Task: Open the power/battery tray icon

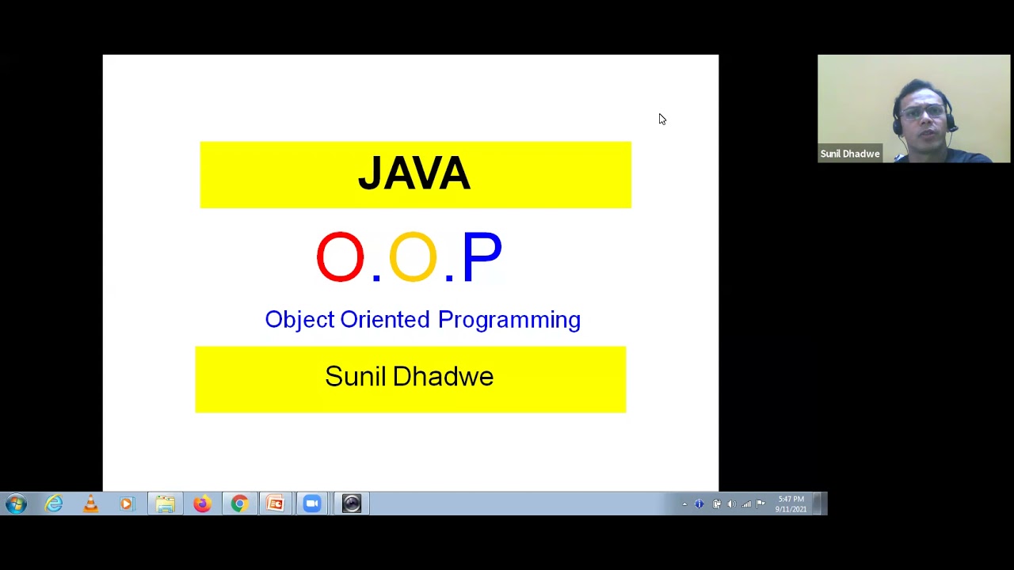Action: point(716,504)
